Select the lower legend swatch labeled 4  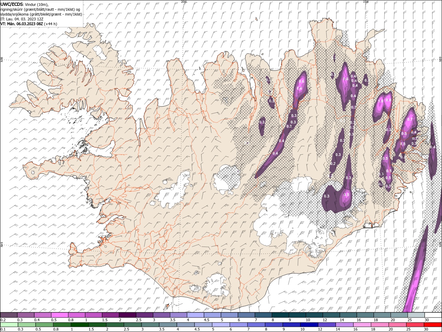(185, 325)
